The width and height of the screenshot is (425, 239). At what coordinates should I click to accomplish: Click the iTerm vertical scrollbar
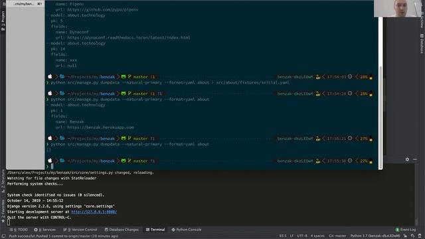tap(381, 117)
